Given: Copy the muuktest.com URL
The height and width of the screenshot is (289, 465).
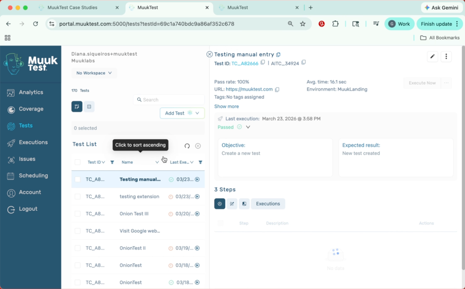Looking at the screenshot, I should pos(277,89).
